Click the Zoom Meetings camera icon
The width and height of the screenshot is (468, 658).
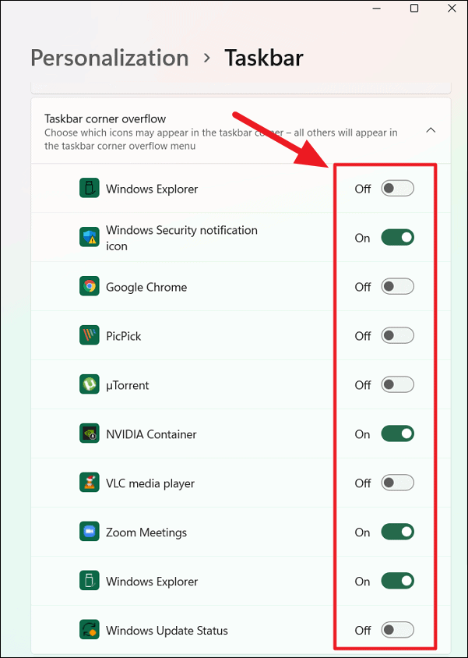90,532
